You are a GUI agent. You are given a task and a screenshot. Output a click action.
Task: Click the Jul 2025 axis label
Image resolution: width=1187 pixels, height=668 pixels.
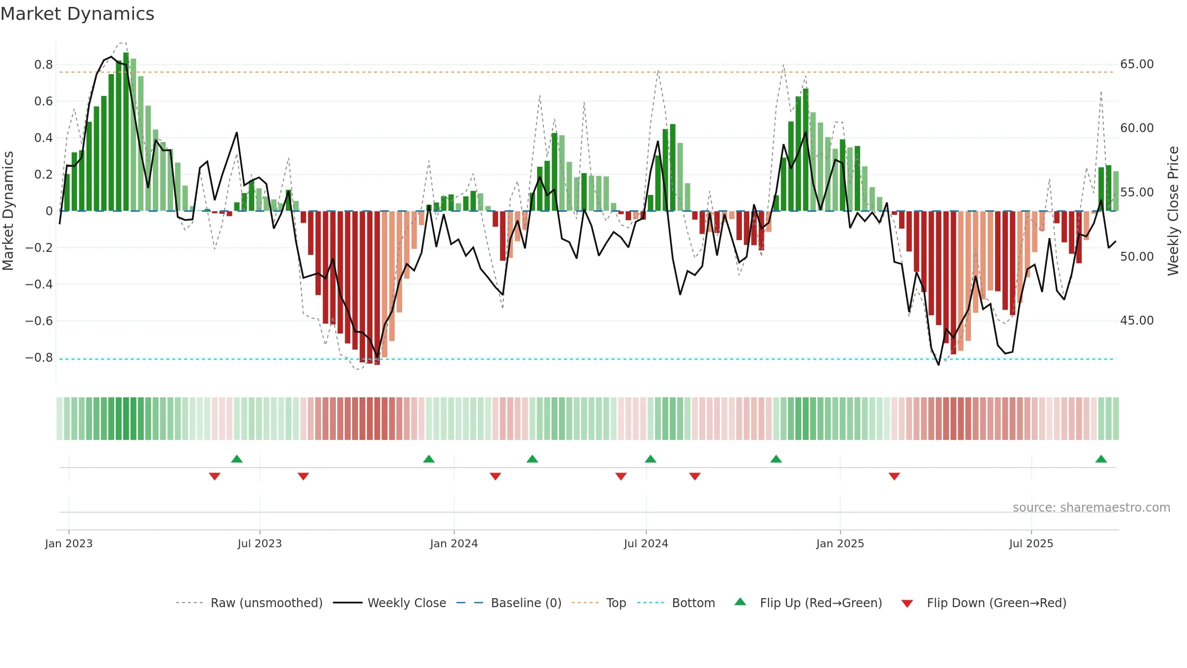point(1031,543)
